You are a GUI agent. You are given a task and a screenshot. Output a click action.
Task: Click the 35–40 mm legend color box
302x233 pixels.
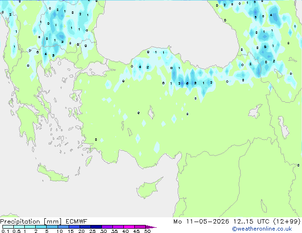tap(118, 227)
